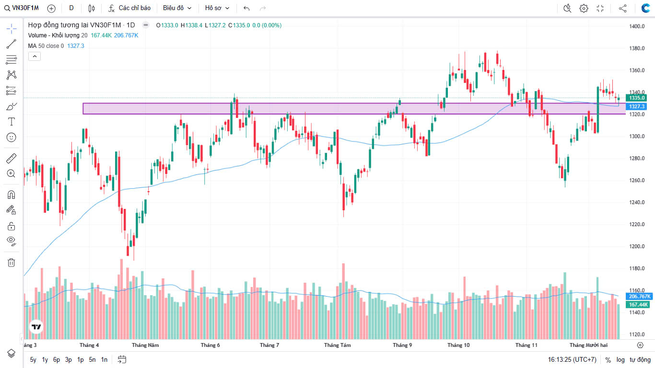Click the blue C logo icon
The width and height of the screenshot is (655, 368).
[645, 8]
